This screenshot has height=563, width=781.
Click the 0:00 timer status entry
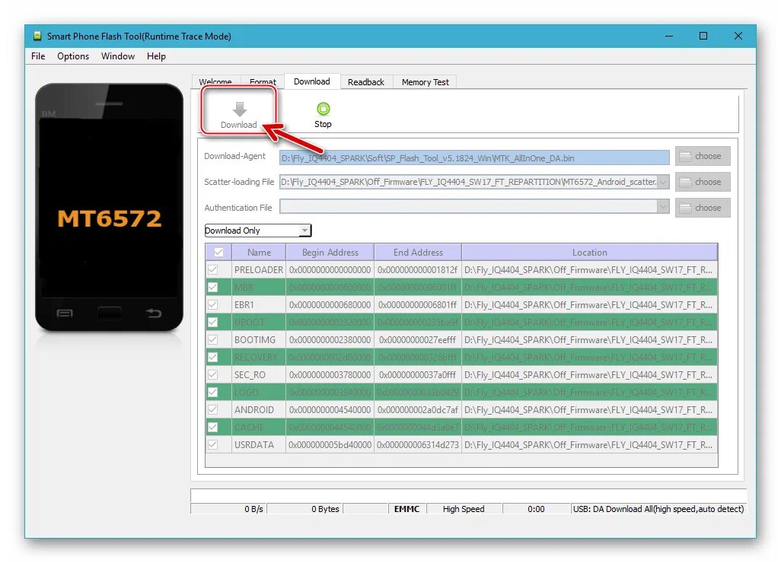[x=536, y=509]
